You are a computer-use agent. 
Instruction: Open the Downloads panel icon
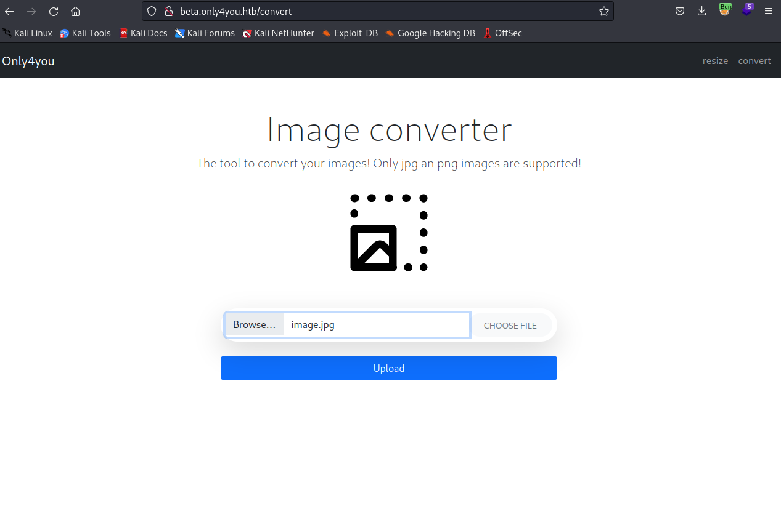coord(701,10)
